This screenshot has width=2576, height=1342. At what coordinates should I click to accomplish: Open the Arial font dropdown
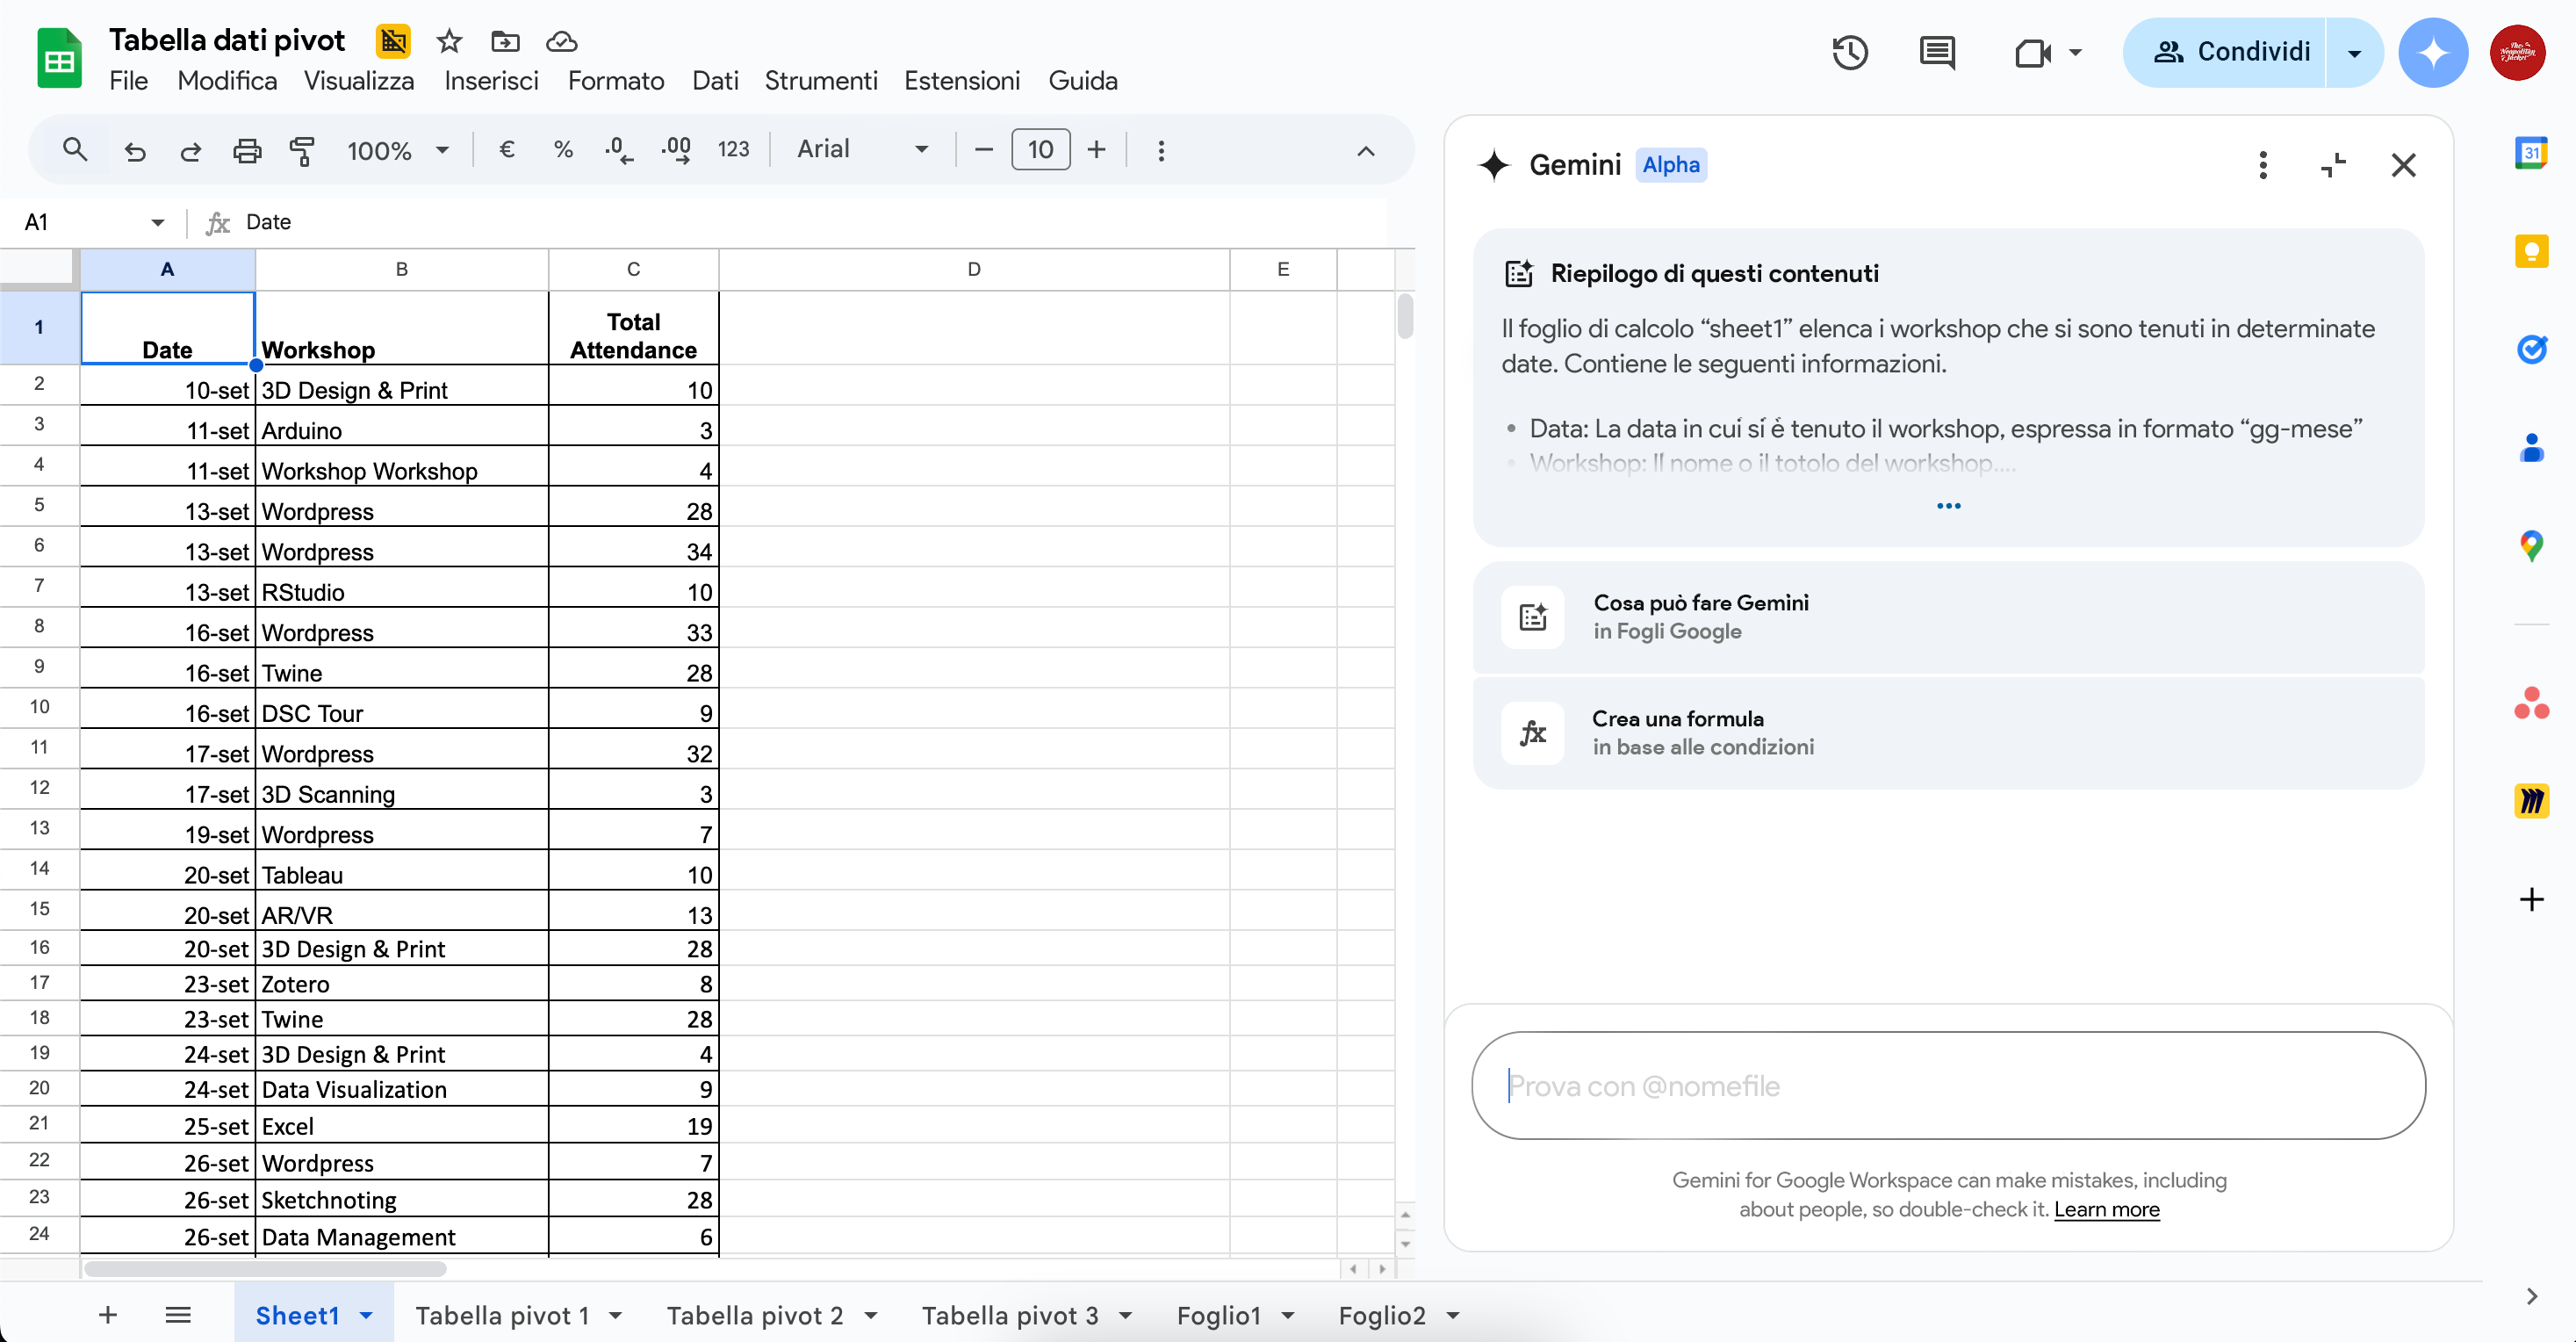tap(862, 150)
